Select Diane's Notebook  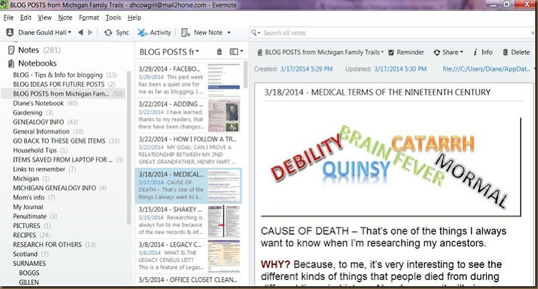coord(45,104)
